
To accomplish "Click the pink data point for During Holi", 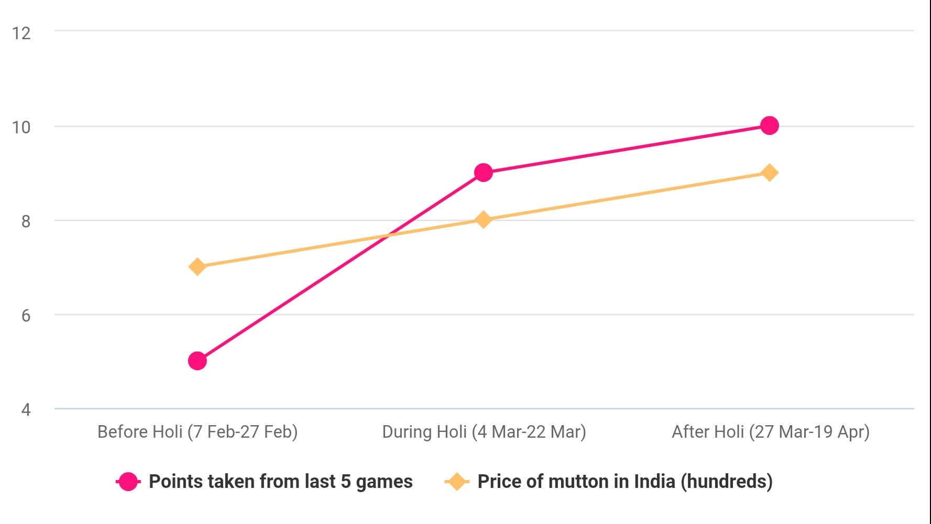I will (483, 173).
